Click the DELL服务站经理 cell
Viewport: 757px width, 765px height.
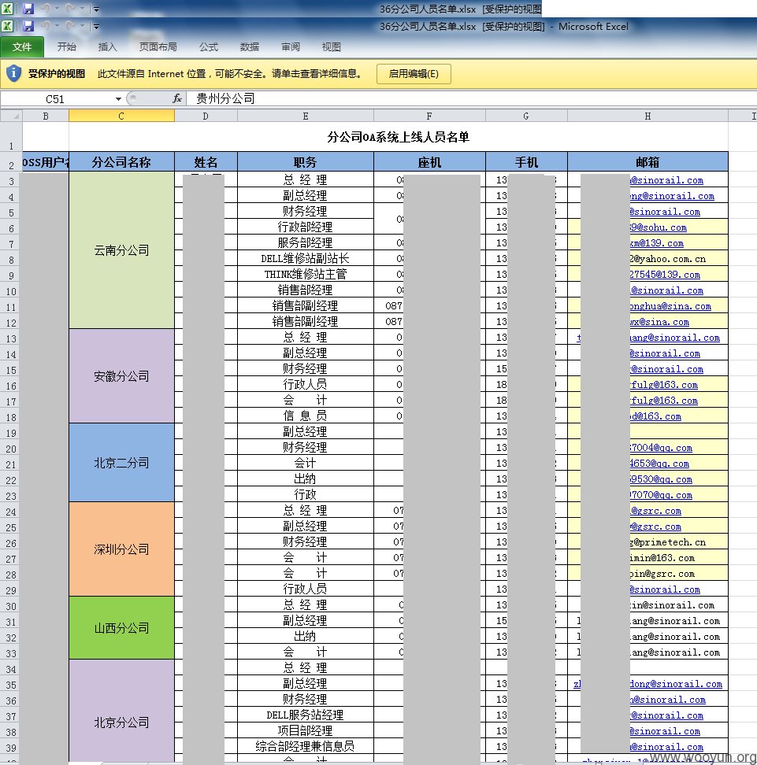click(x=306, y=715)
